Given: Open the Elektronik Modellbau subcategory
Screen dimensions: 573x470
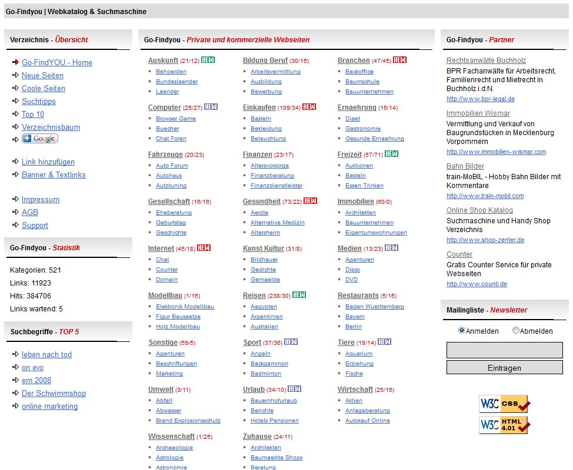Looking at the screenshot, I should (185, 307).
